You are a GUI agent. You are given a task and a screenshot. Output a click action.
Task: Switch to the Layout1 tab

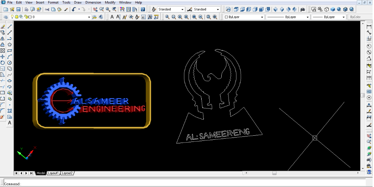click(53, 173)
